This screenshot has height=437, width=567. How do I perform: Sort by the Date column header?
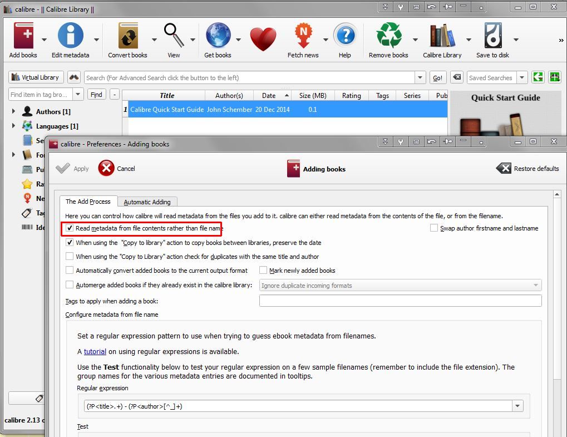tap(273, 96)
